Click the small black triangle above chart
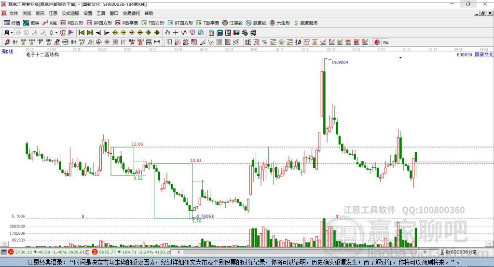 point(400,58)
